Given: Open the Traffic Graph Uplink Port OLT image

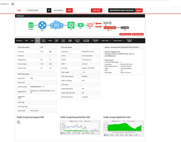Looking at the screenshot, I should [123, 128].
